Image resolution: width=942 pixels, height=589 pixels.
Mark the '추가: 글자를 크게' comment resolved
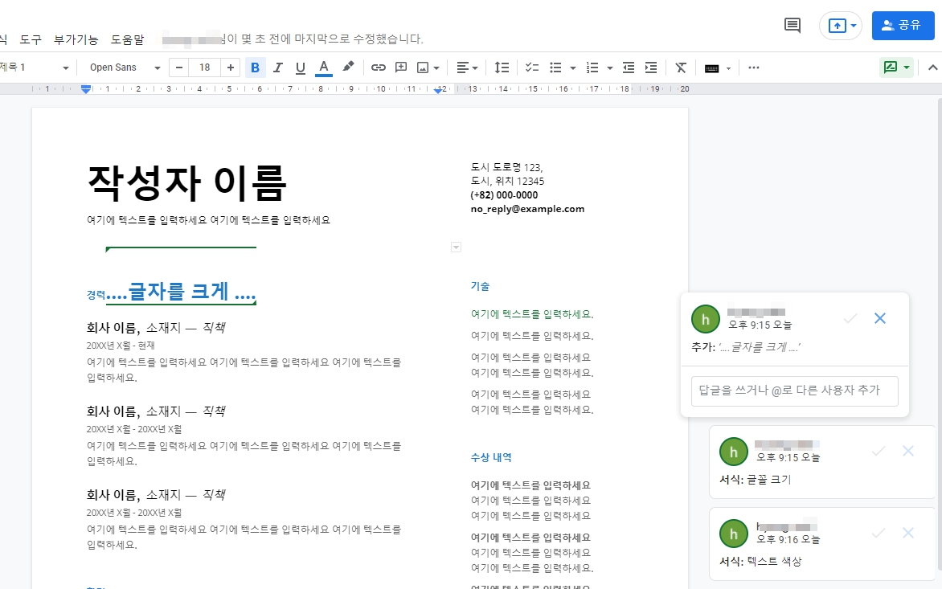[850, 318]
